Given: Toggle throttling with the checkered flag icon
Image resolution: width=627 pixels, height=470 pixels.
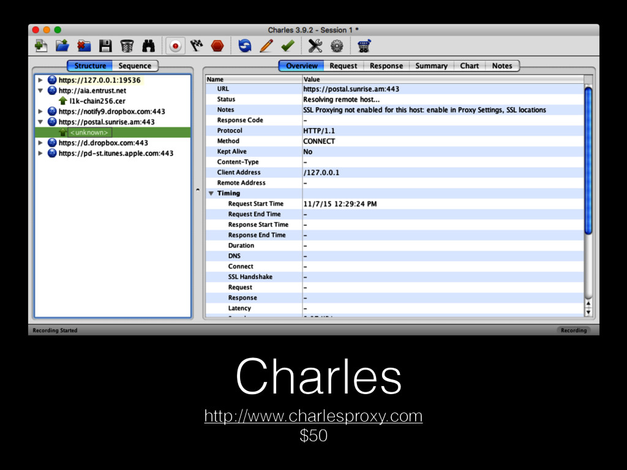Looking at the screenshot, I should [197, 46].
